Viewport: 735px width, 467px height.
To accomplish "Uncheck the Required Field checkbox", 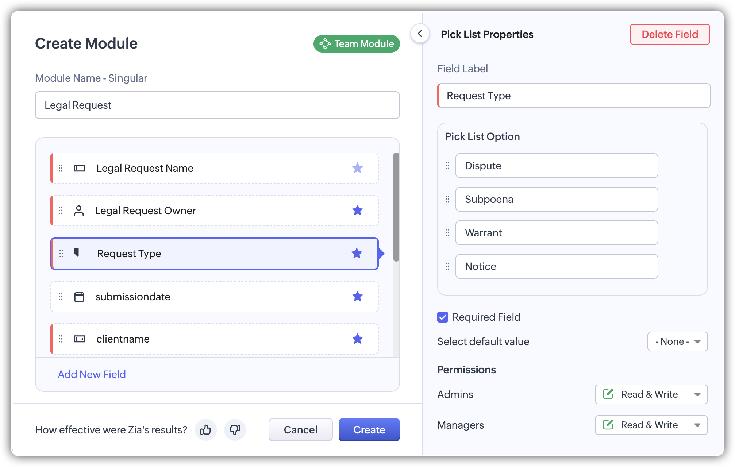I will pyautogui.click(x=443, y=317).
